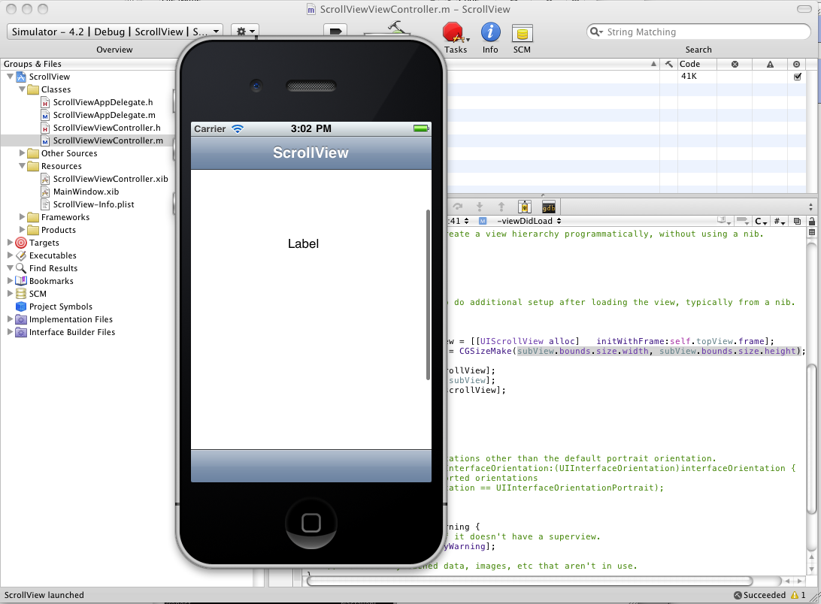
Task: Click the Interface Builder Files smart folder icon
Action: (21, 332)
